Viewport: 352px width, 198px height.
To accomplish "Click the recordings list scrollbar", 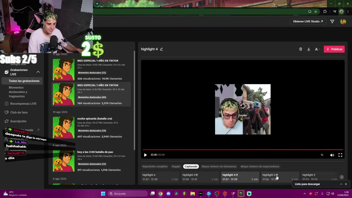I will pyautogui.click(x=134, y=100).
